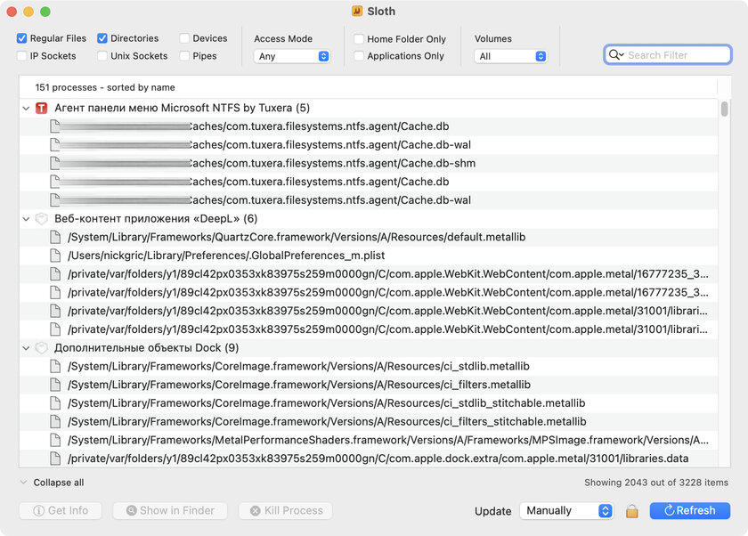The width and height of the screenshot is (748, 536).
Task: Open the Volumes dropdown
Action: click(x=510, y=56)
